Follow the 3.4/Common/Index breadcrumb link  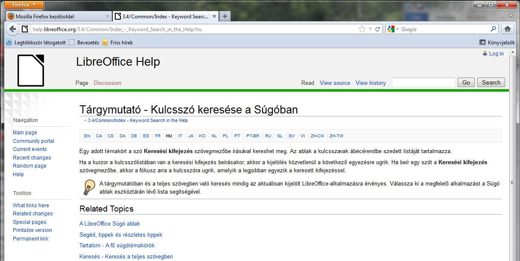pos(138,121)
